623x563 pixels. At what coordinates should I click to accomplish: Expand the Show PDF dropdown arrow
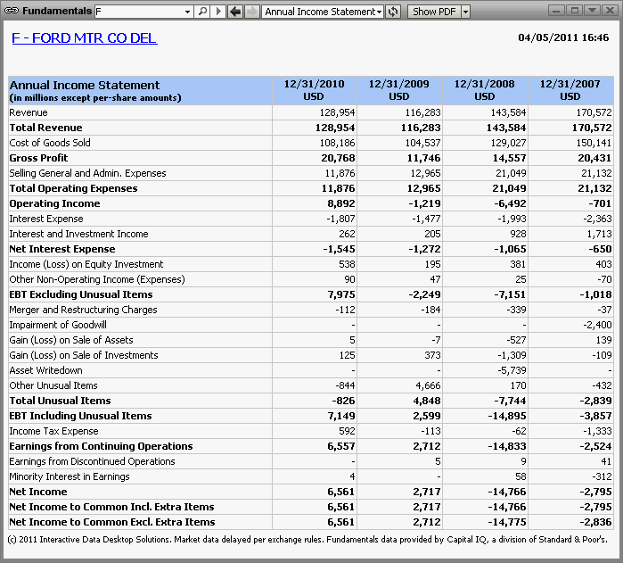(x=465, y=12)
